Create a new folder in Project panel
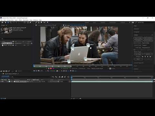 coord(4,71)
